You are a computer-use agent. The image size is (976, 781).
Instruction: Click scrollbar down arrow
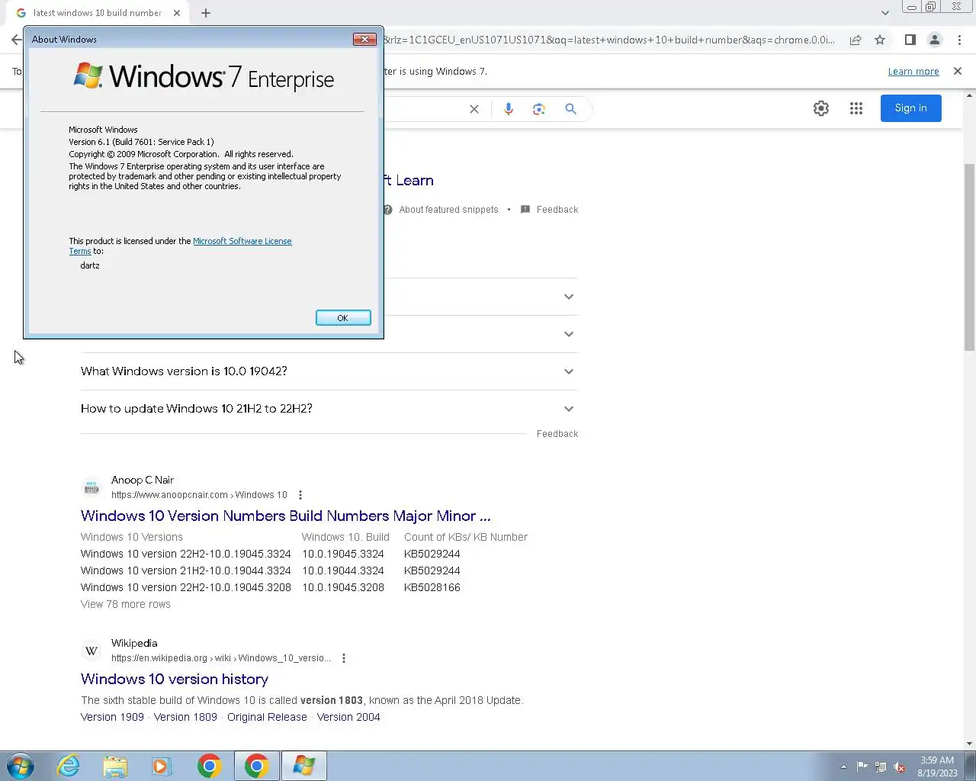tap(969, 744)
